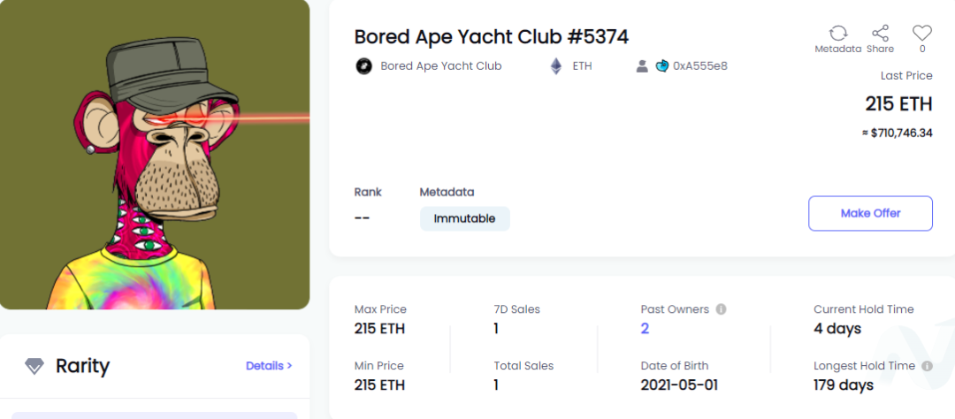Click the Bored Ape Yacht Club collection logo
Image resolution: width=955 pixels, height=419 pixels.
click(363, 65)
